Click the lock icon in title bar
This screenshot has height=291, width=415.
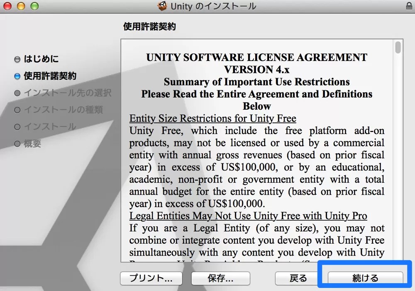[x=409, y=6]
